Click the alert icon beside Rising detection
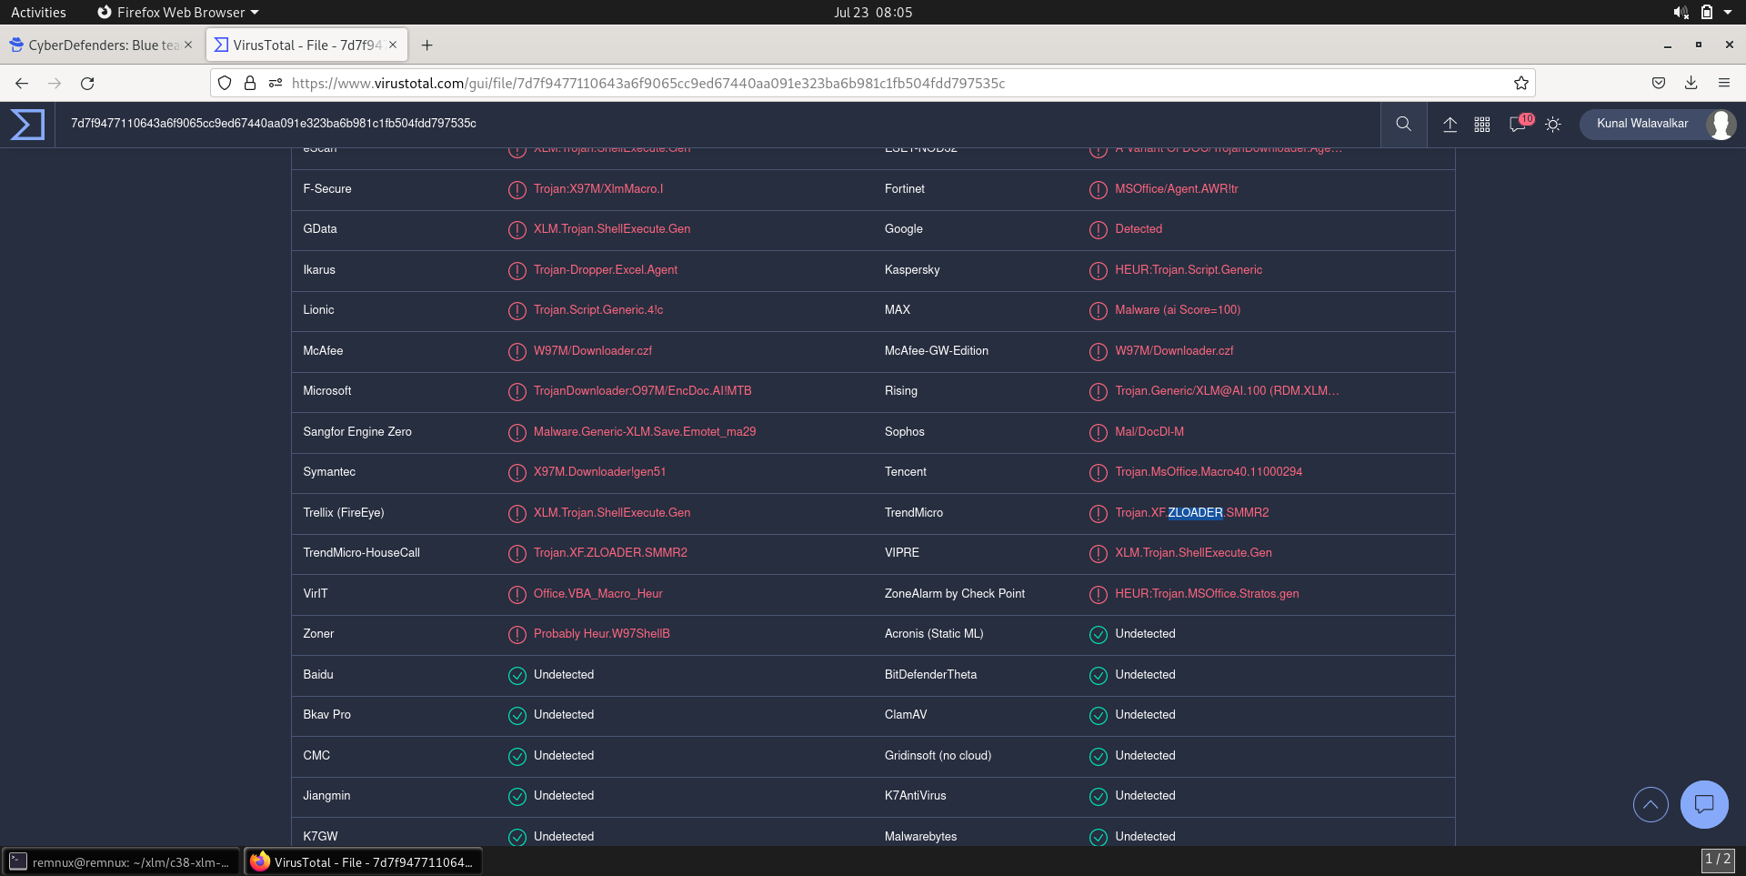This screenshot has height=876, width=1746. [1099, 392]
